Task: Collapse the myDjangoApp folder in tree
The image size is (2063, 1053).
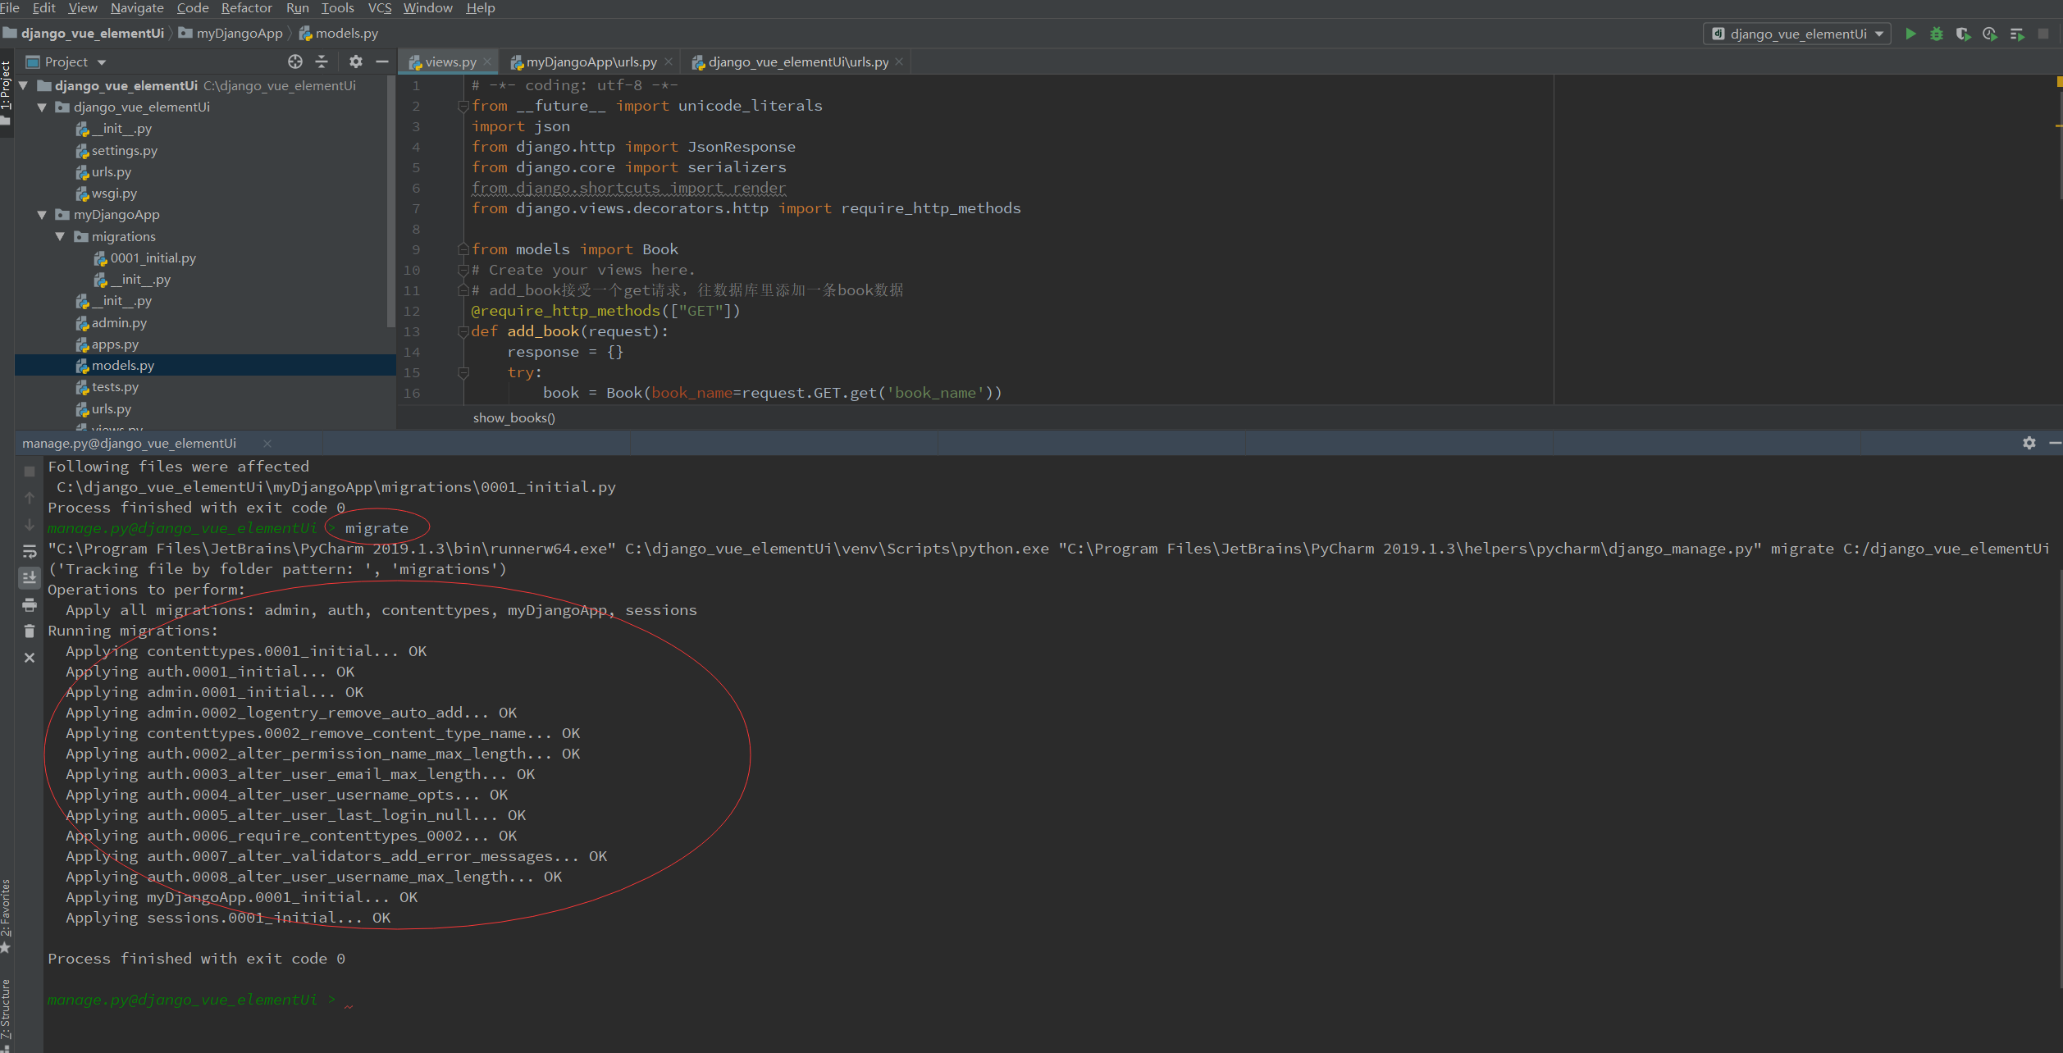Action: click(42, 215)
